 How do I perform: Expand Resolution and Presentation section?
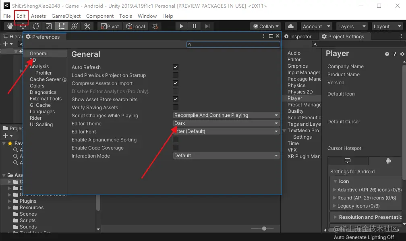[335, 217]
